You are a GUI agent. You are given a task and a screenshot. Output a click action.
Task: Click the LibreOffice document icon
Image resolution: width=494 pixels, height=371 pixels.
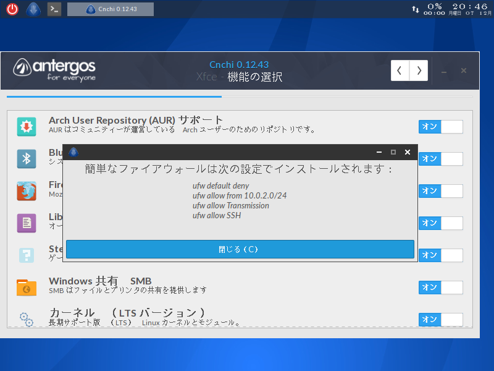[25, 223]
